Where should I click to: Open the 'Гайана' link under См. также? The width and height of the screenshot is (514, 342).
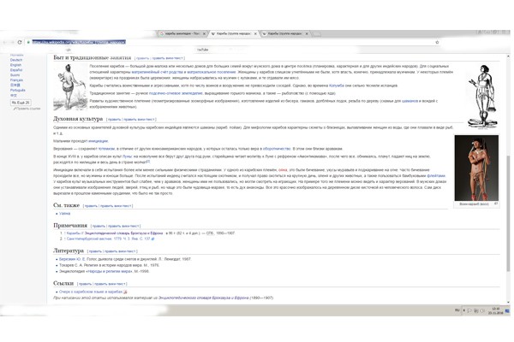tap(65, 214)
